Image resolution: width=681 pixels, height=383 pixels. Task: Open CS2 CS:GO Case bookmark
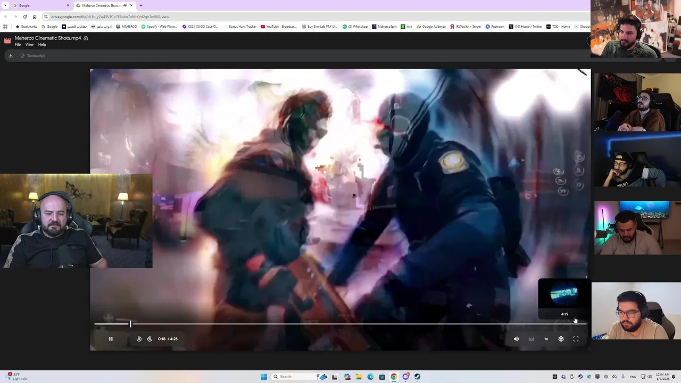coord(200,27)
